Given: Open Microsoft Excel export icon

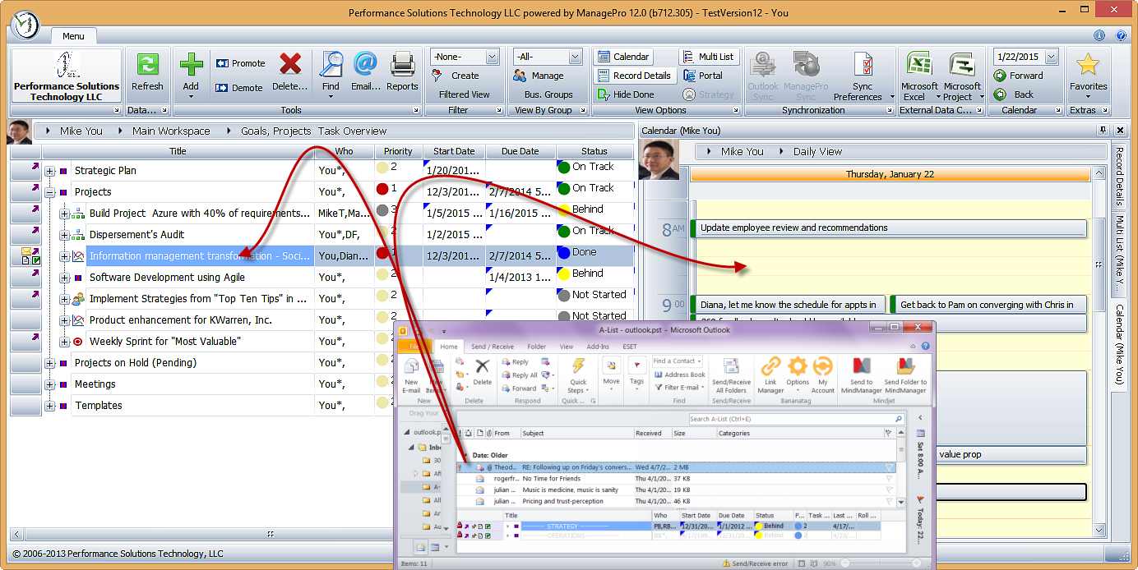Looking at the screenshot, I should [919, 65].
